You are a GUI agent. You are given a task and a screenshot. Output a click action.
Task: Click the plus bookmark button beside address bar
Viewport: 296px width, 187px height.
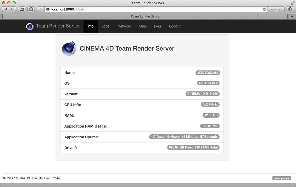(x=41, y=9)
